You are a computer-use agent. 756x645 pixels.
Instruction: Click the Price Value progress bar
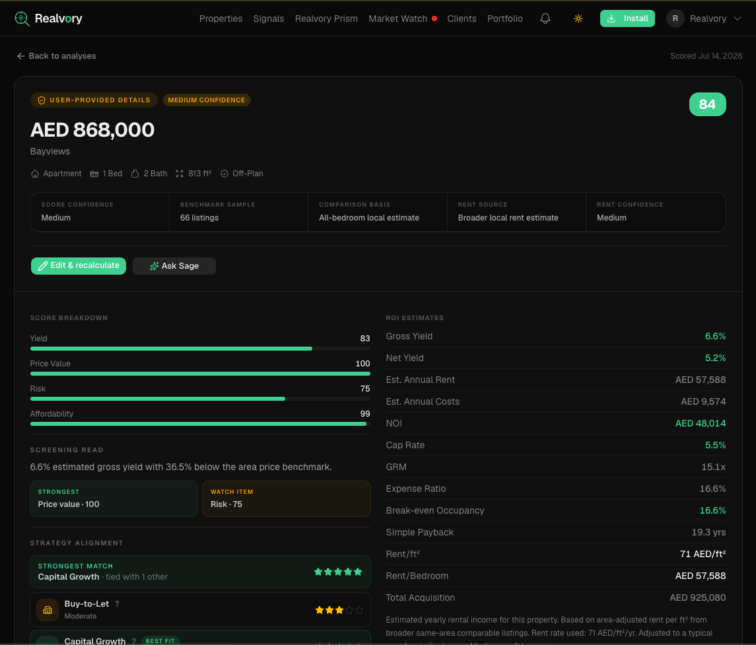(200, 374)
